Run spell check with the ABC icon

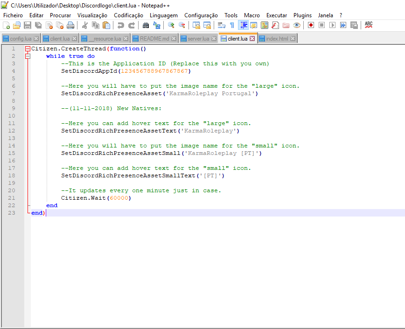click(x=369, y=27)
